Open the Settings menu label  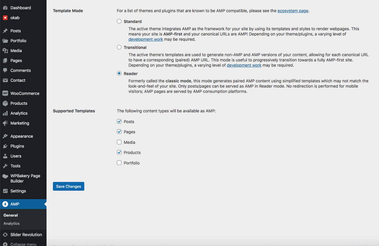(x=18, y=191)
